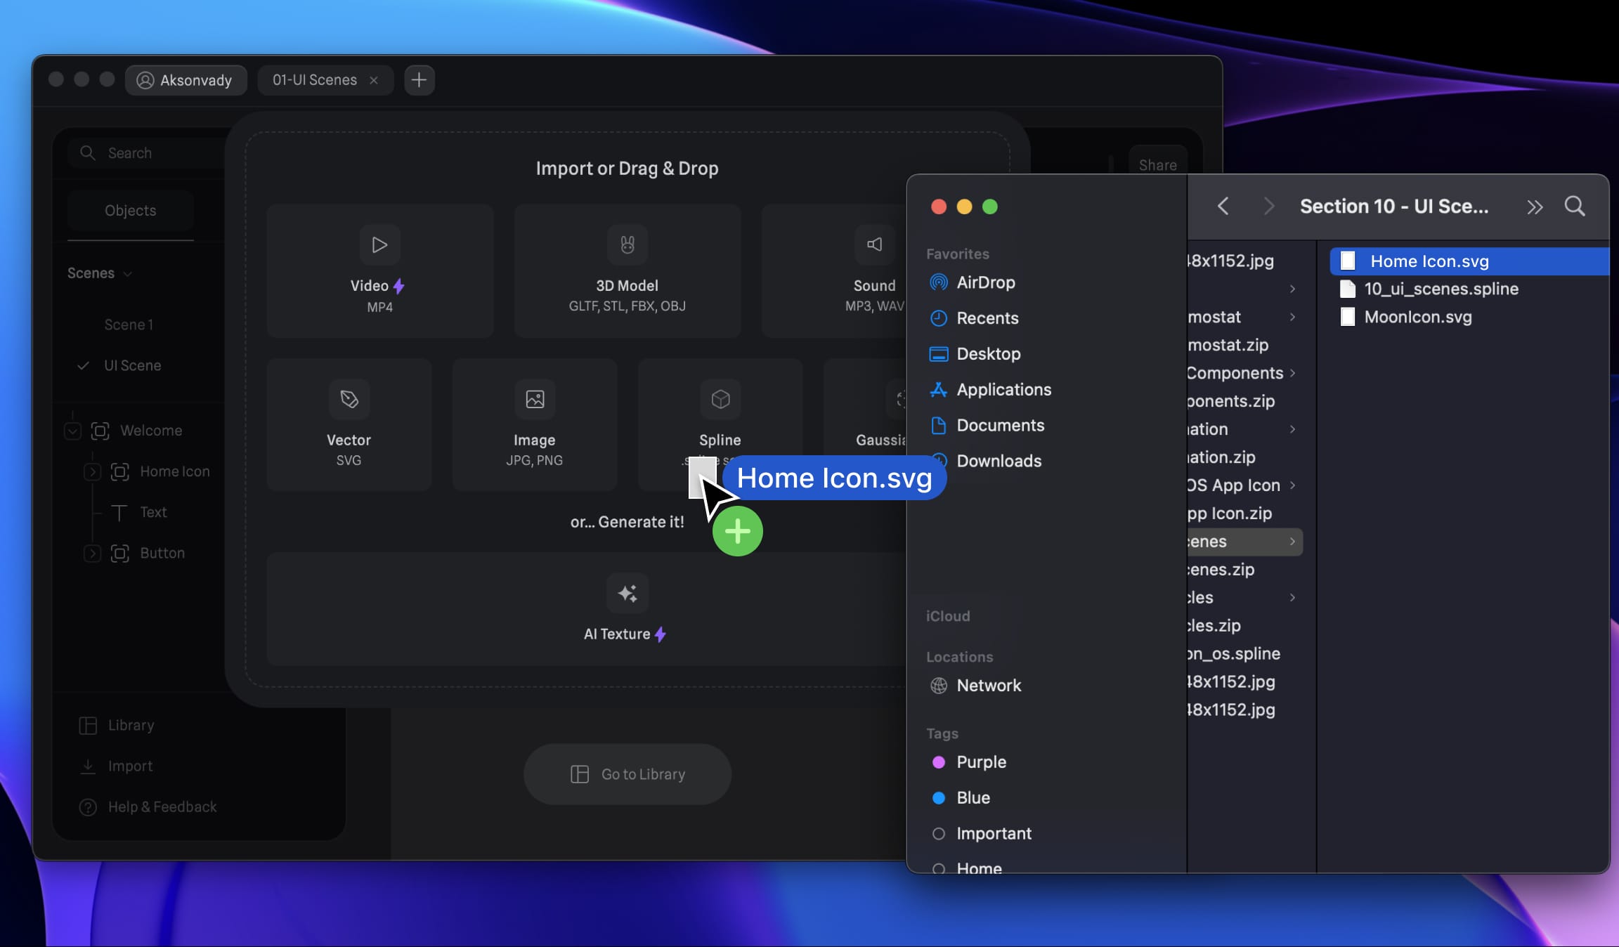Select the Important tag circle
The height and width of the screenshot is (947, 1619).
coord(939,834)
